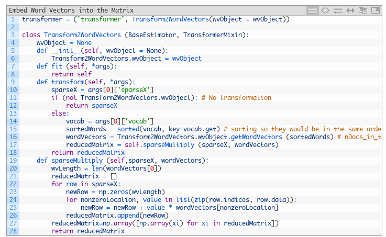The width and height of the screenshot is (386, 237).
Task: Click 'np.array(xi)' on line 27
Action: click(161, 223)
